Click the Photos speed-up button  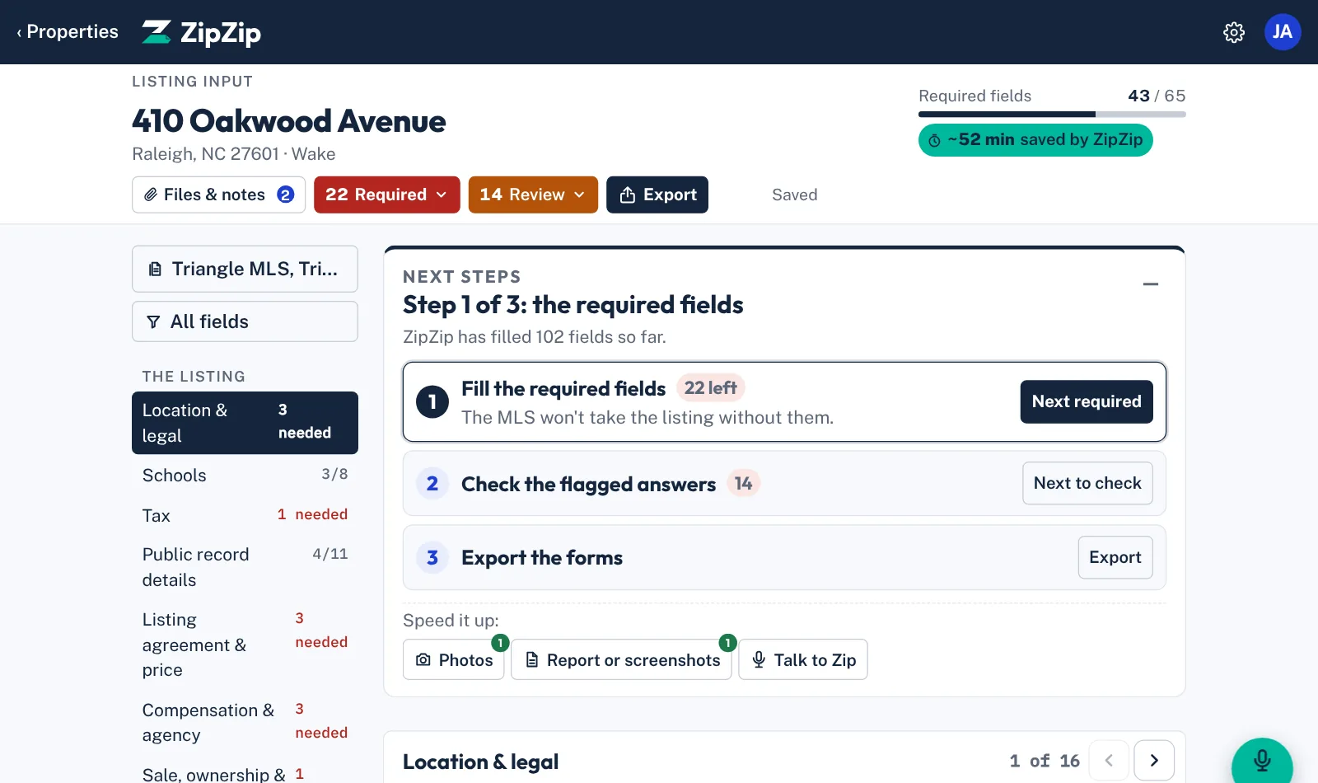click(x=453, y=659)
